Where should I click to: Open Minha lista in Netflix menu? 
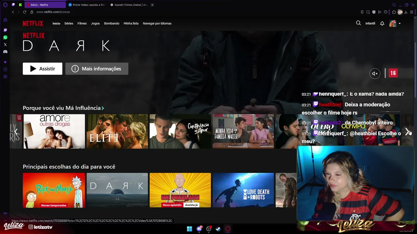131,23
